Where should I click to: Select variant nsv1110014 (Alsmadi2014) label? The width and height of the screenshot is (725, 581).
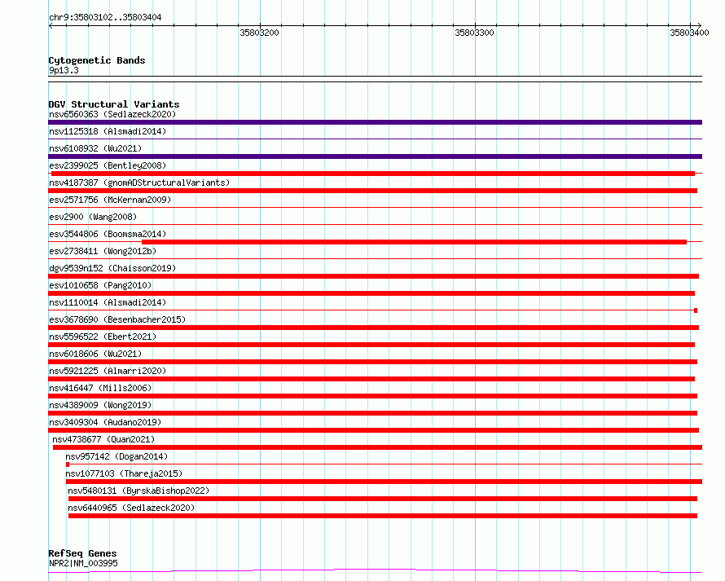coord(108,302)
